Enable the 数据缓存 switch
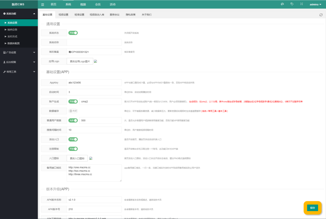The image size is (326, 219). pos(73,111)
